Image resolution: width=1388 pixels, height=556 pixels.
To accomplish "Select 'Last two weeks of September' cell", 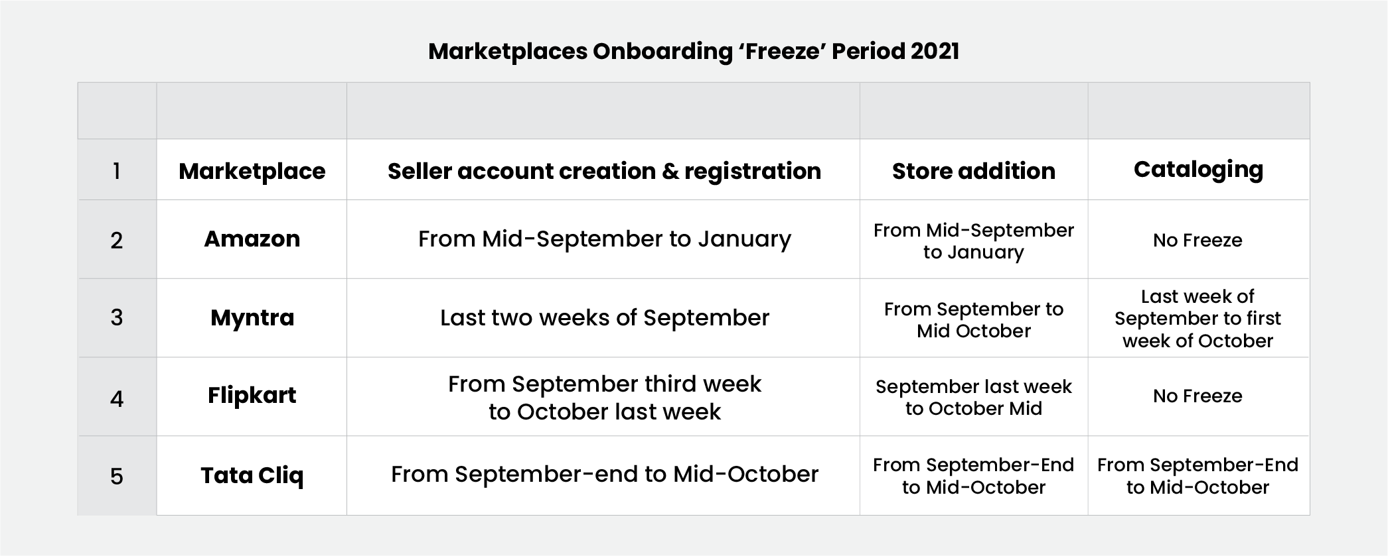I will [x=603, y=318].
